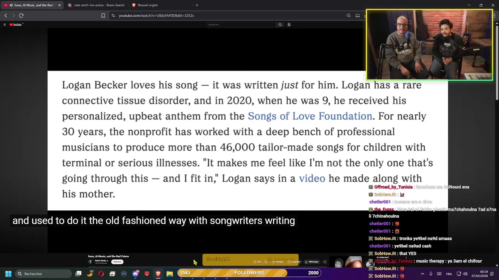
Task: Dislike the video with thumbs down
Action: click(x=266, y=262)
